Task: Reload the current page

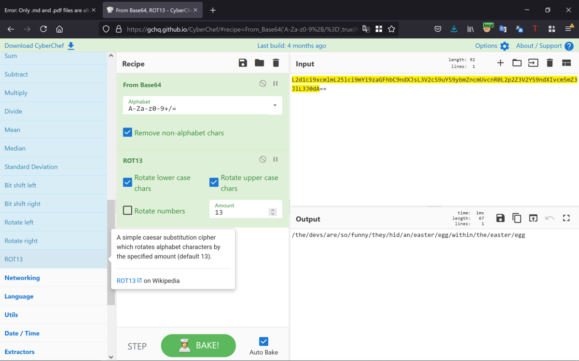Action: pyautogui.click(x=43, y=29)
